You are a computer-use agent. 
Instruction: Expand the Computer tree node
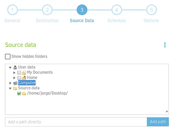[10, 83]
